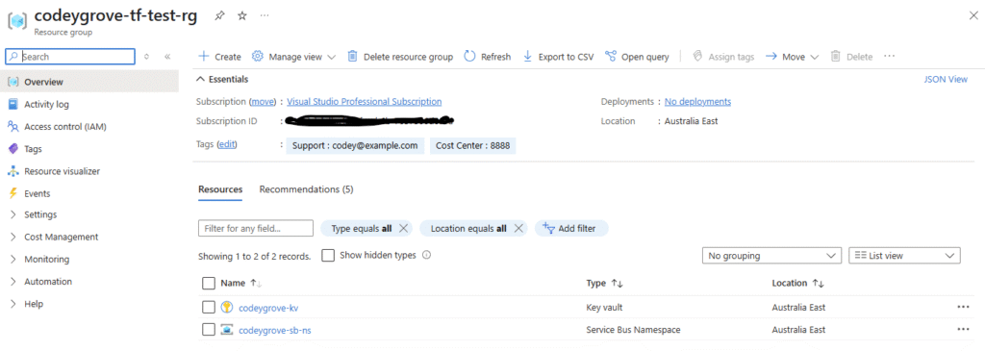985x351 pixels.
Task: Click the Show hidden types info icon
Action: pyautogui.click(x=426, y=256)
